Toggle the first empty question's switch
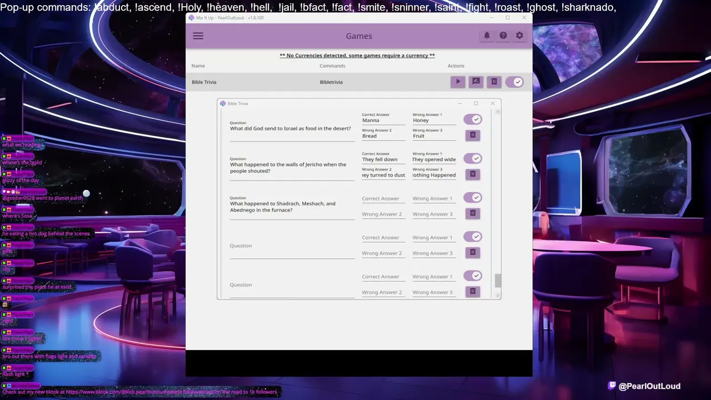The width and height of the screenshot is (711, 400). pyautogui.click(x=473, y=237)
